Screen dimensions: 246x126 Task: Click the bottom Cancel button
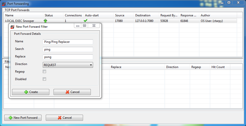[x=64, y=118]
